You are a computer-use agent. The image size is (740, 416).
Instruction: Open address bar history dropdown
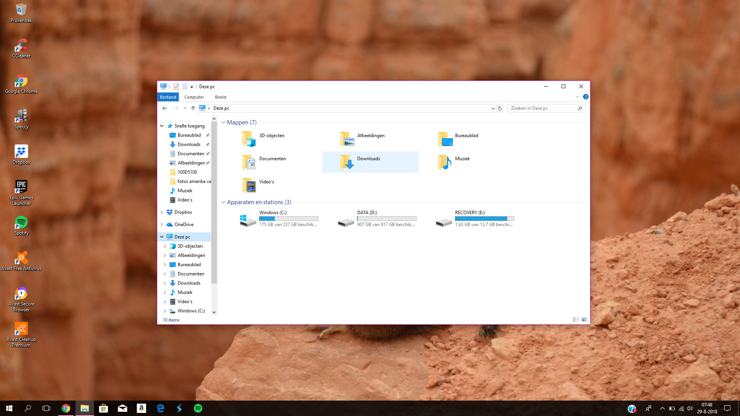click(x=493, y=108)
